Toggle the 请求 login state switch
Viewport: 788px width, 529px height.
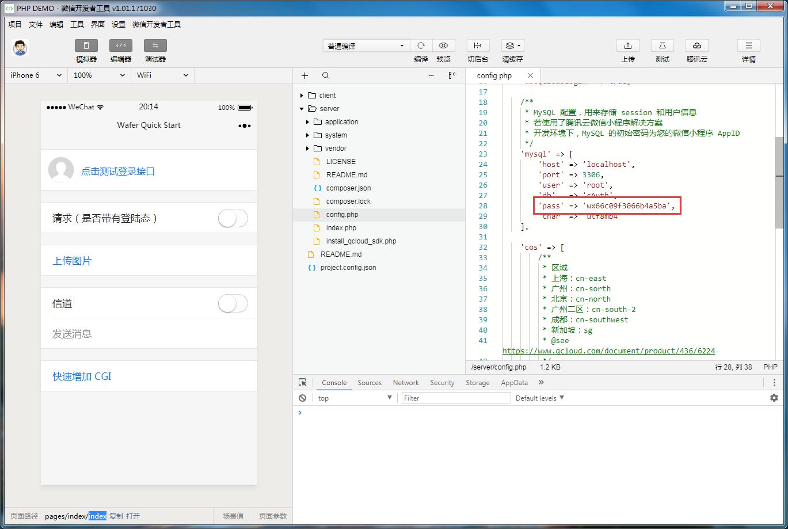(233, 218)
